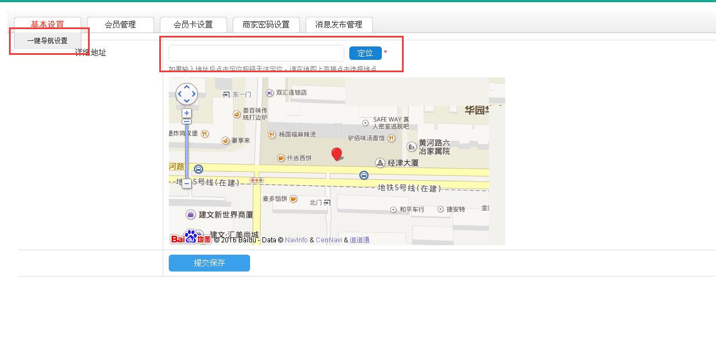
Task: Click the map zoom in plus button
Action: [x=187, y=113]
